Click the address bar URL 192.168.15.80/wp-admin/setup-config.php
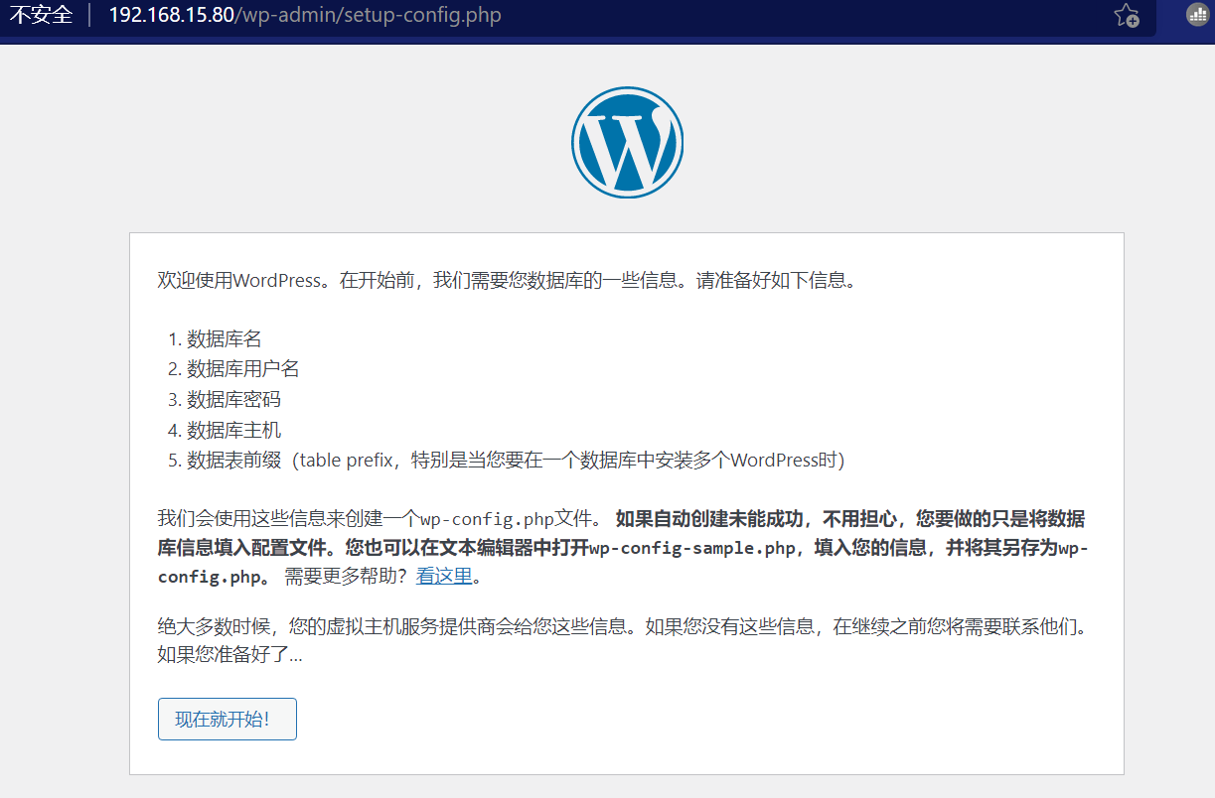This screenshot has height=798, width=1215. point(305,16)
